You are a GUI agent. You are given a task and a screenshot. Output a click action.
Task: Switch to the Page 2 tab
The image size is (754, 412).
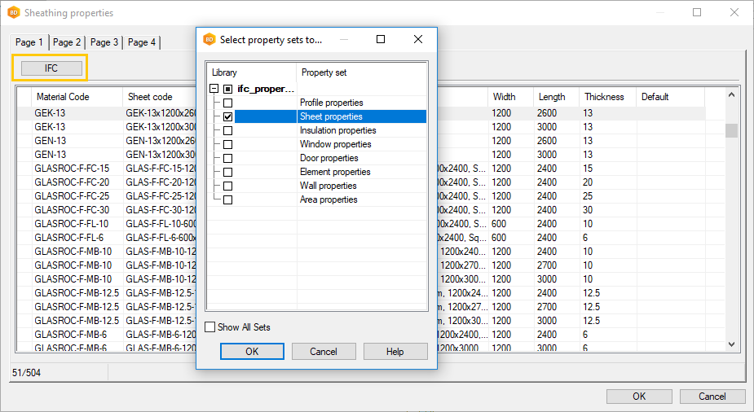pyautogui.click(x=67, y=42)
